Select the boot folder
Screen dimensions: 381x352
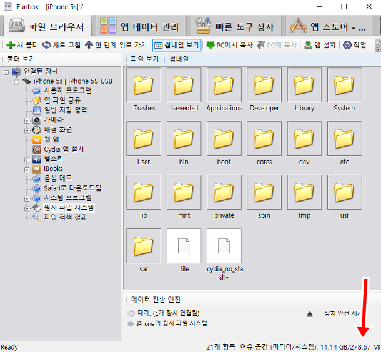click(224, 139)
